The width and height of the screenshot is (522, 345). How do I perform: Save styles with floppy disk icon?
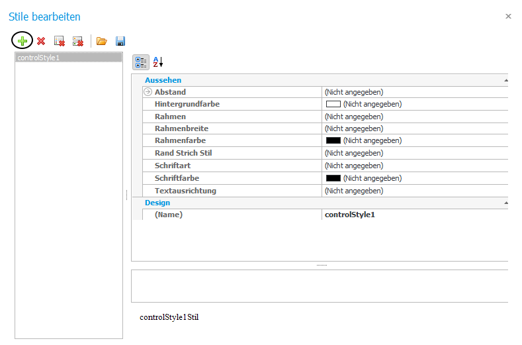120,41
